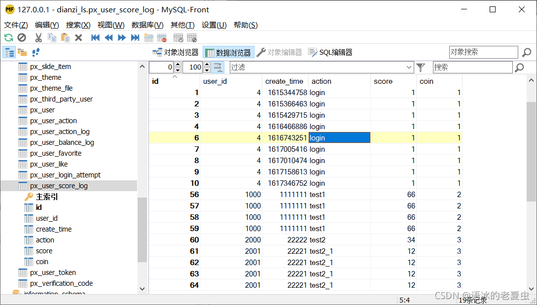Open the 数据库(V) menu
The height and width of the screenshot is (305, 537).
[x=147, y=25]
